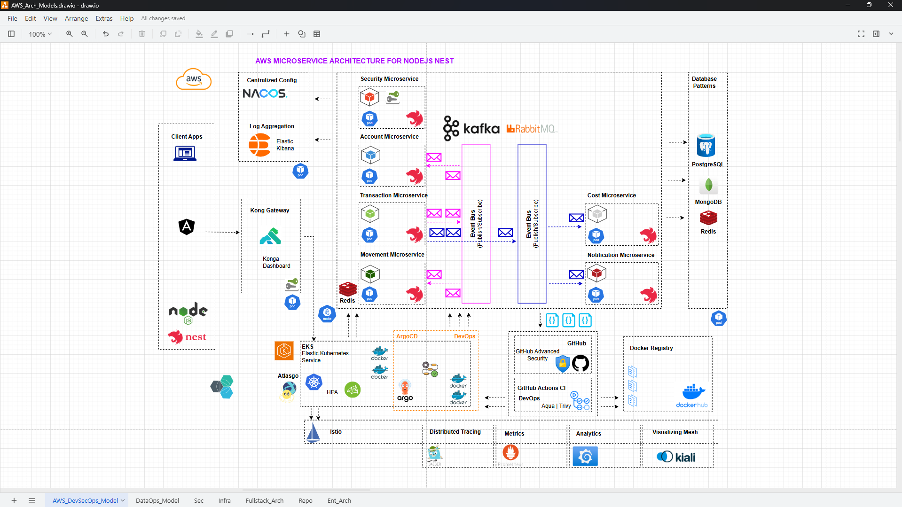Viewport: 902px width, 507px height.
Task: Toggle fullscreen mode icon
Action: (x=861, y=34)
